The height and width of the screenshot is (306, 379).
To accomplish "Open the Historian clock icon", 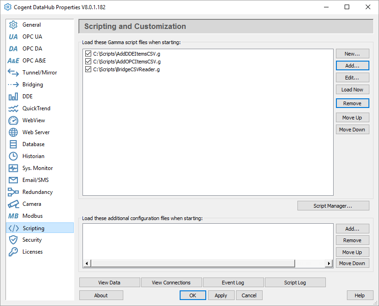I will pyautogui.click(x=13, y=156).
